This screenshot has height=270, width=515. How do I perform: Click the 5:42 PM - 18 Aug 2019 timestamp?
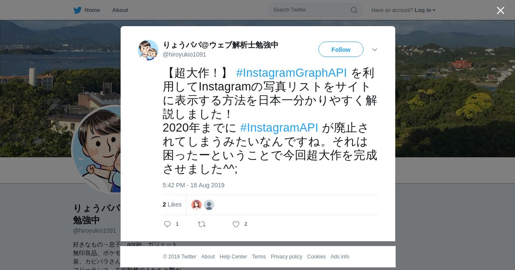pyautogui.click(x=194, y=185)
